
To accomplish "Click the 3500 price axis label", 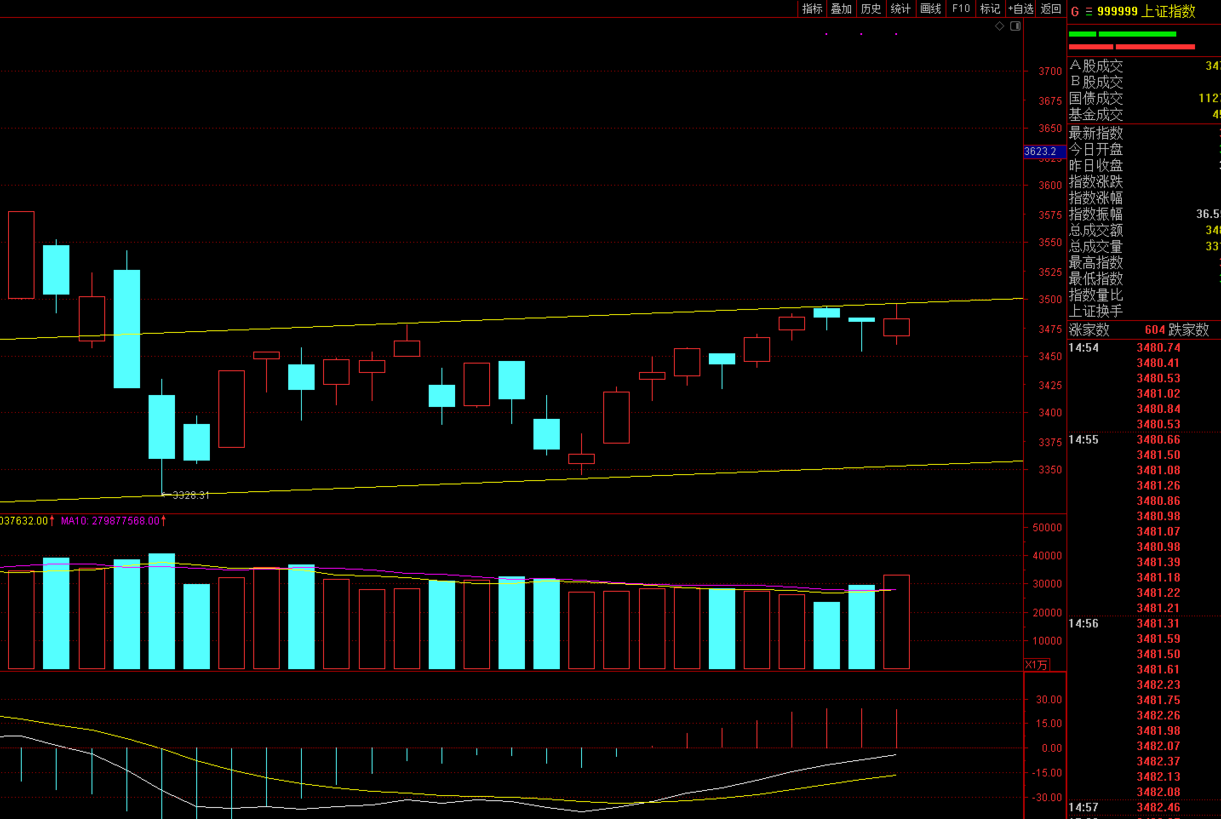I will tap(1050, 300).
